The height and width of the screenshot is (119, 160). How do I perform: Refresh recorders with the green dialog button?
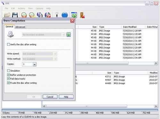pyautogui.click(x=68, y=35)
